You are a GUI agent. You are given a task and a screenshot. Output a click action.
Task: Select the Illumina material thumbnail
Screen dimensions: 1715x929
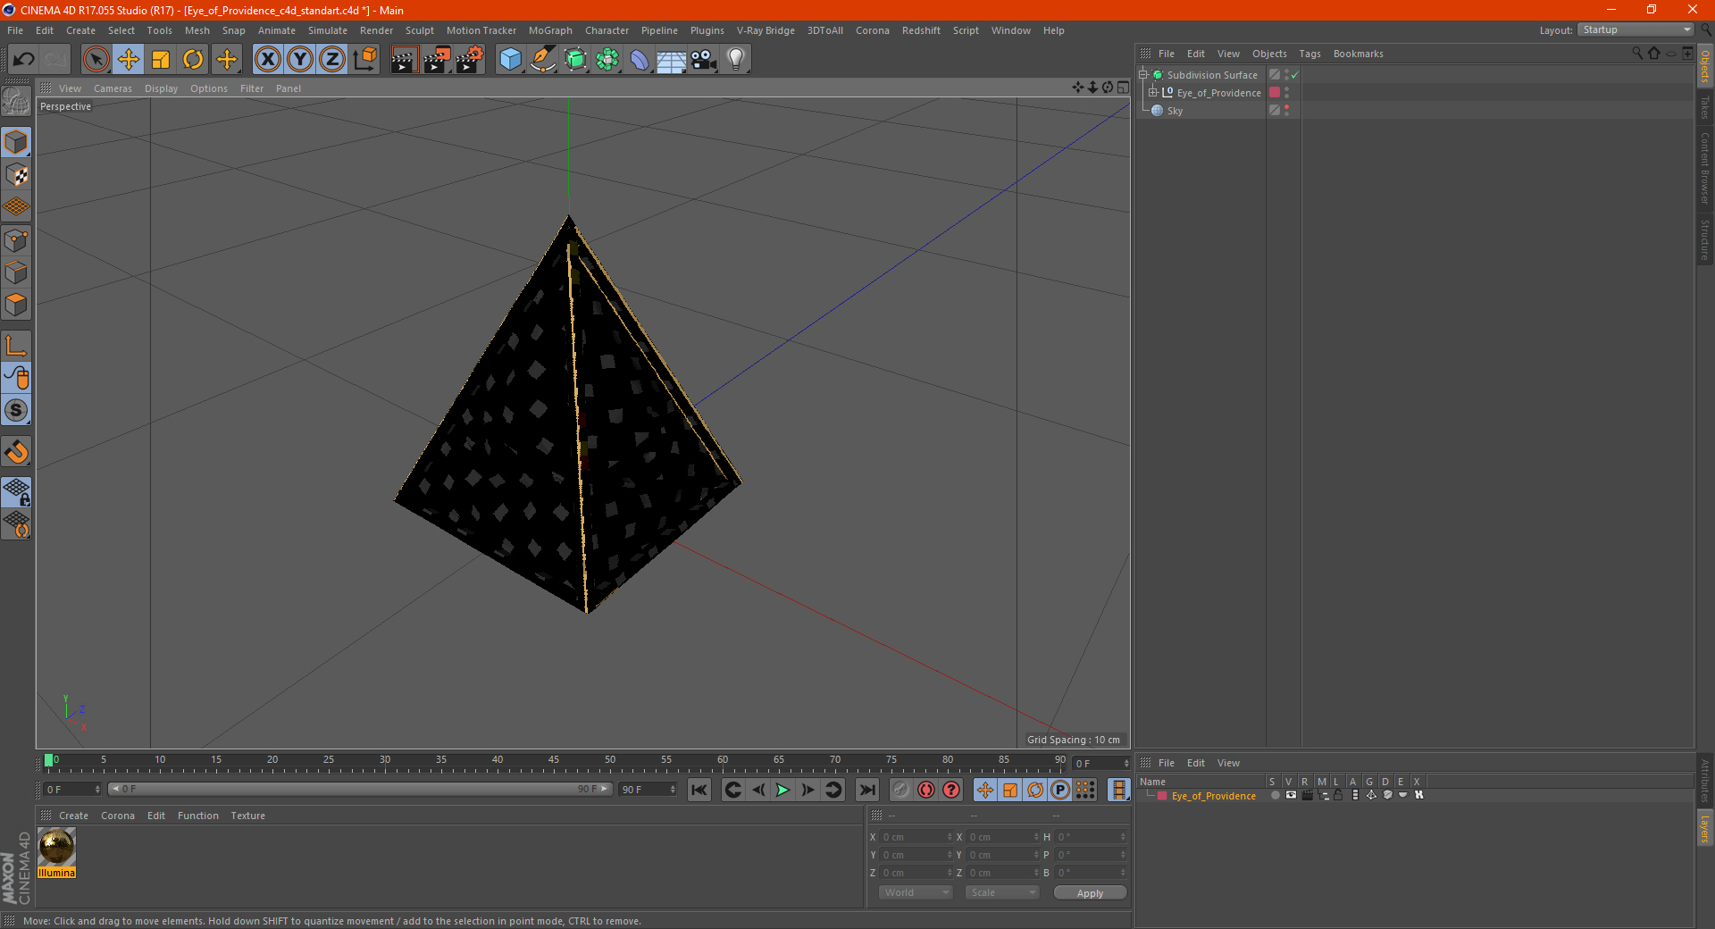coord(56,847)
